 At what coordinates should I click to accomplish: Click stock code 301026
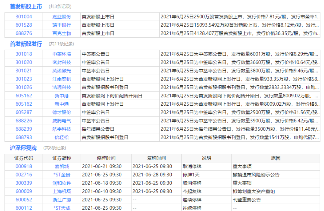click(24, 87)
